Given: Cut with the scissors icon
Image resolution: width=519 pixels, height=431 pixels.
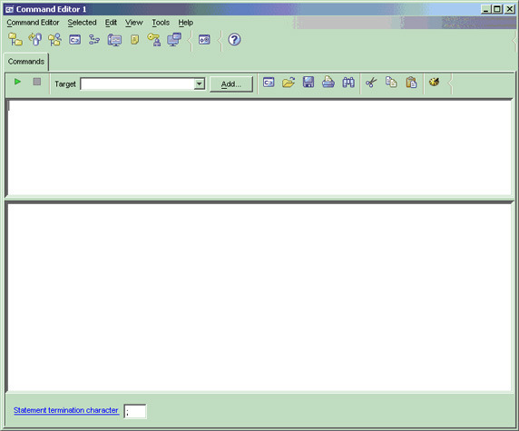Looking at the screenshot, I should click(371, 82).
